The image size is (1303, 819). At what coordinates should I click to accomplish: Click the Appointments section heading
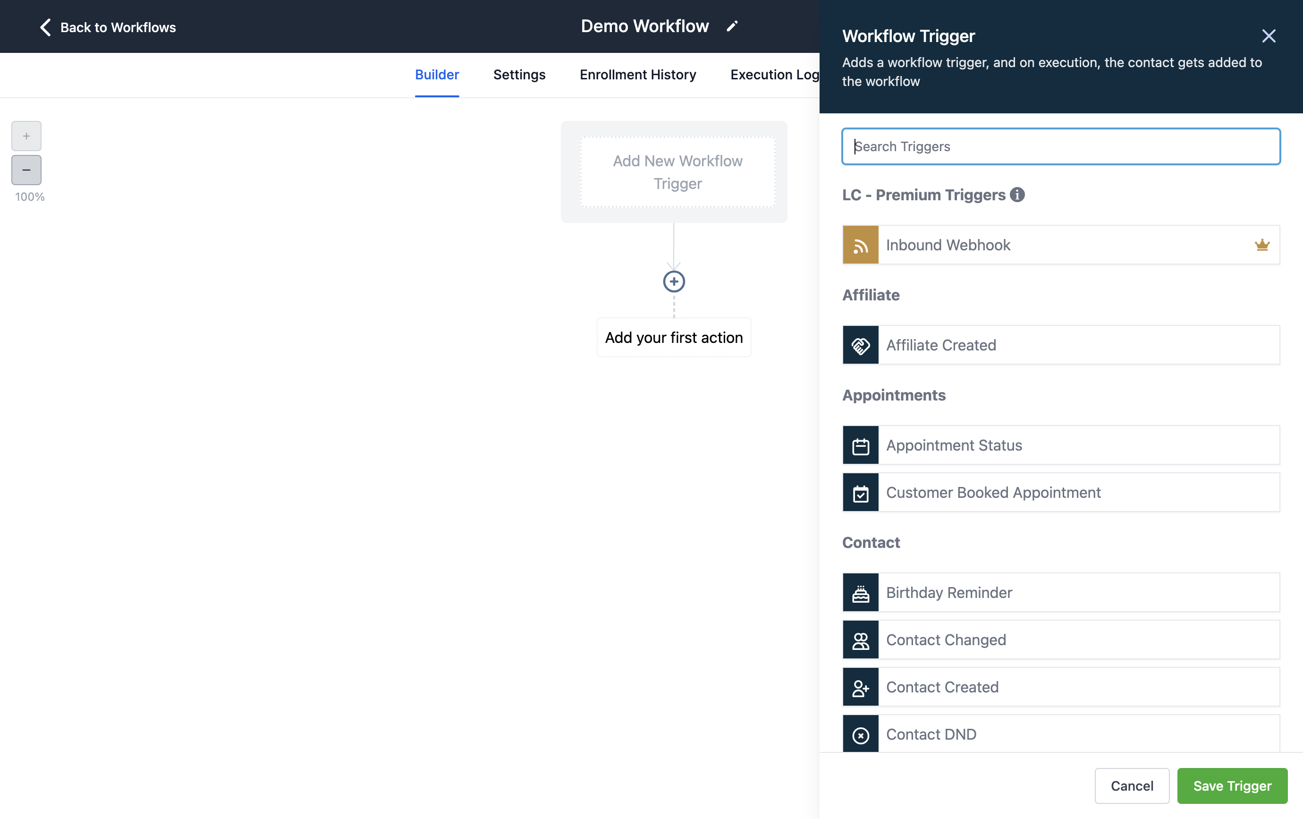pyautogui.click(x=893, y=395)
